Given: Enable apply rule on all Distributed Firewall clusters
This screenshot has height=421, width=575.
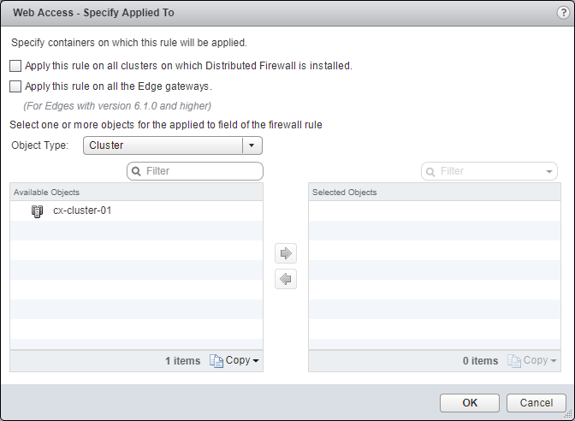Looking at the screenshot, I should tap(15, 65).
